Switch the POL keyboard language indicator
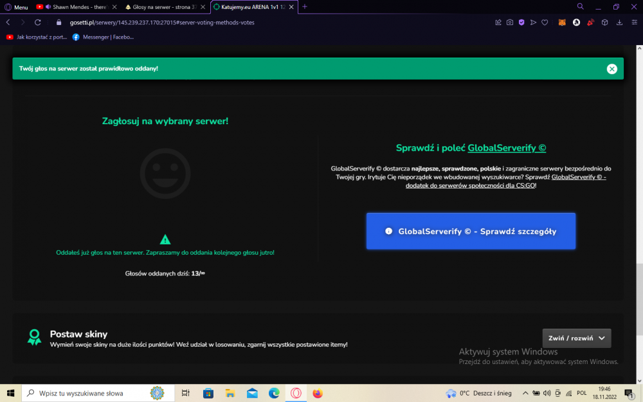The image size is (643, 402). (581, 393)
